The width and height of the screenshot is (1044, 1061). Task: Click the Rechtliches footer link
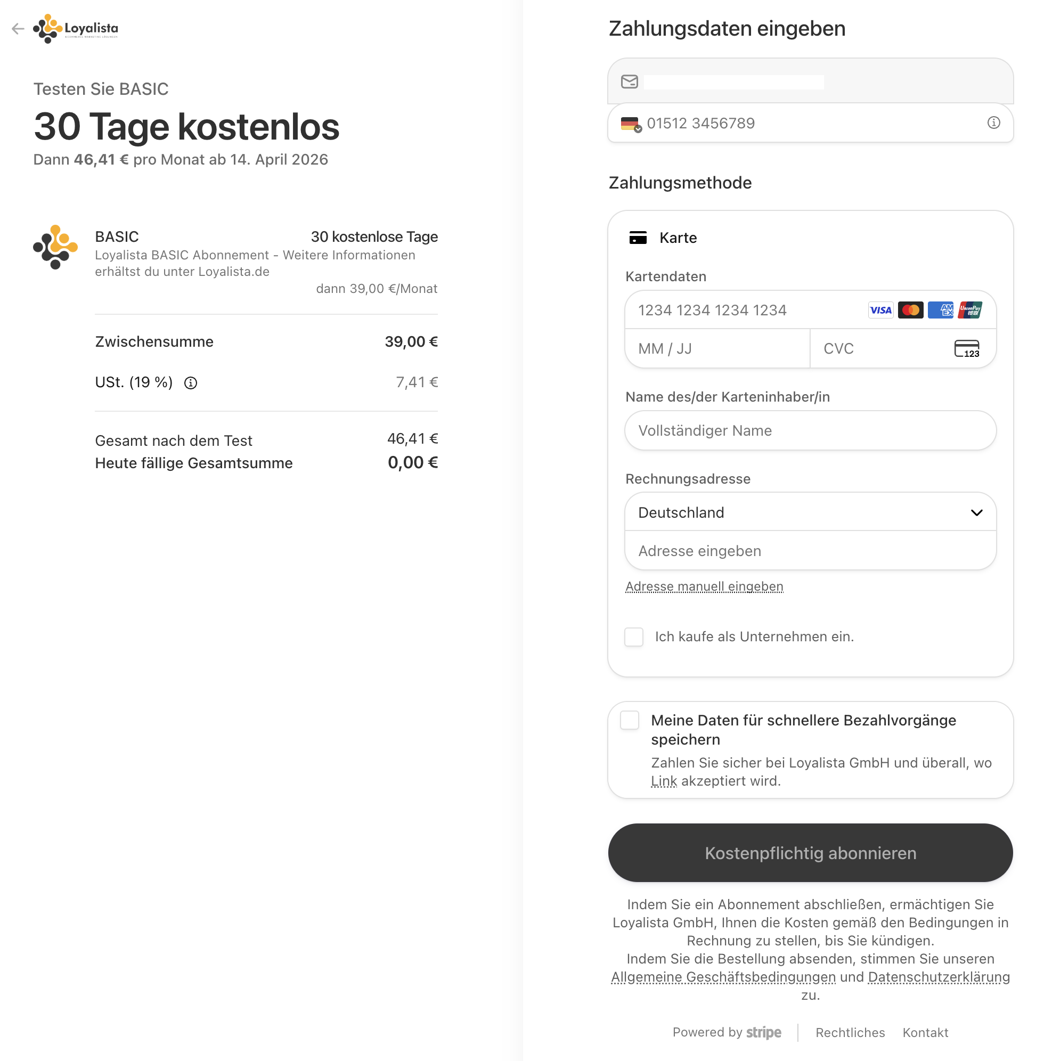click(850, 1033)
